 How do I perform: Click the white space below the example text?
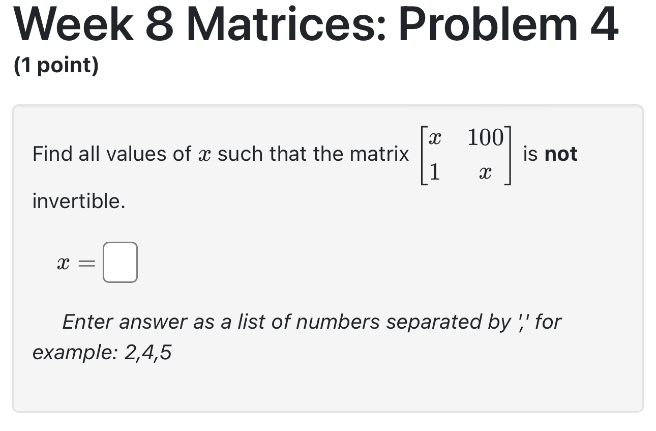tap(328, 387)
